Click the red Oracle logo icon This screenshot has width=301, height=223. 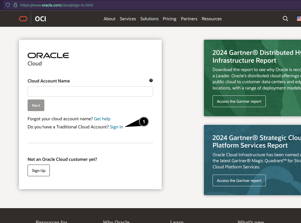click(23, 19)
